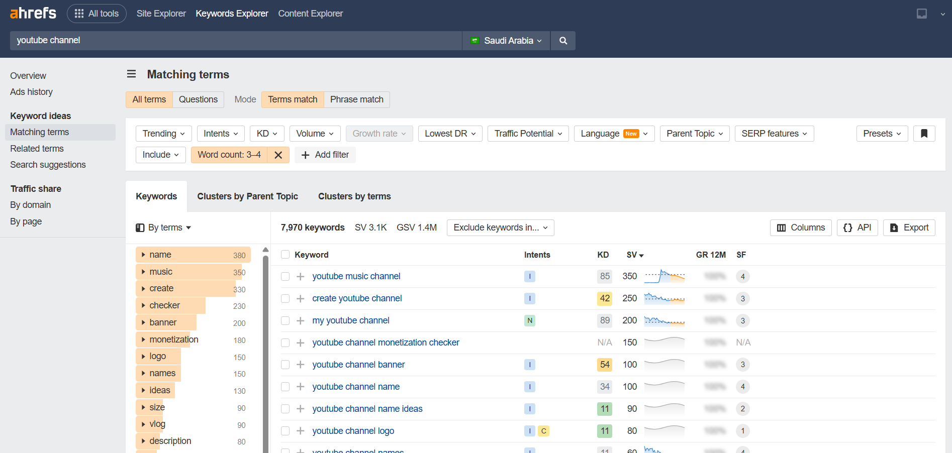Open the Traffic Potential dropdown
Image resolution: width=952 pixels, height=453 pixels.
tap(528, 134)
